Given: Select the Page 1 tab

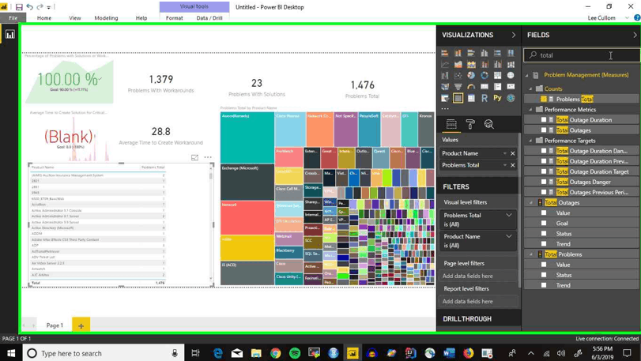Looking at the screenshot, I should (55, 325).
